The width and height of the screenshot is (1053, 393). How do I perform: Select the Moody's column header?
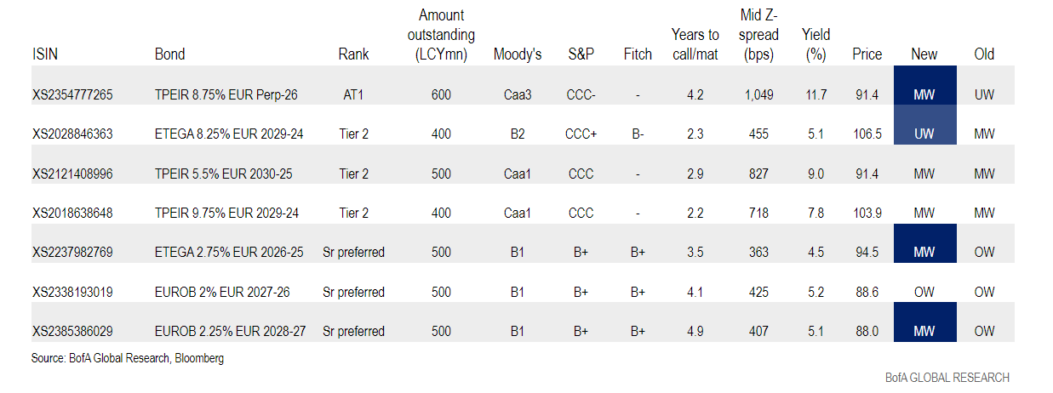[517, 54]
